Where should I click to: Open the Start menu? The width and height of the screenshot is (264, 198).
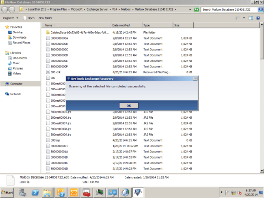click(x=7, y=192)
